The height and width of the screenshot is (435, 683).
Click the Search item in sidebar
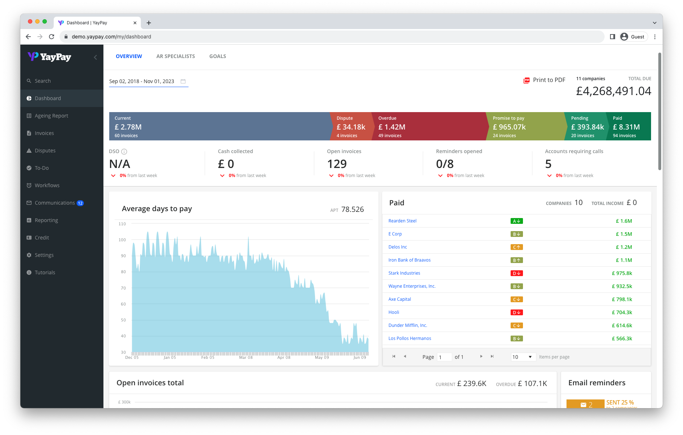coord(42,81)
